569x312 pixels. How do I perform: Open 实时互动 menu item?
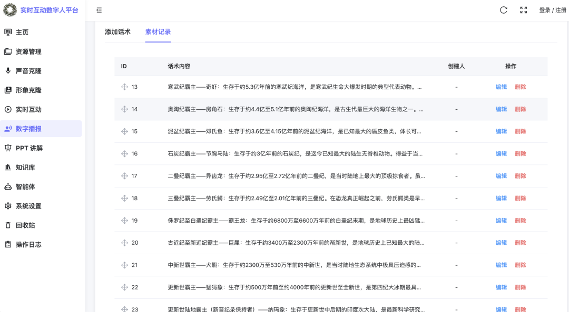coord(41,109)
